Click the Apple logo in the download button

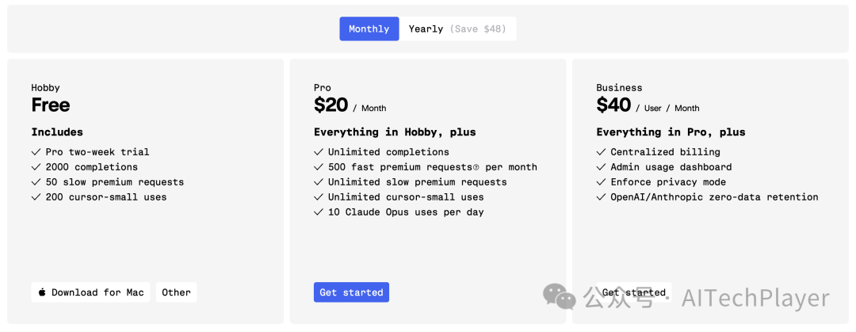click(42, 292)
